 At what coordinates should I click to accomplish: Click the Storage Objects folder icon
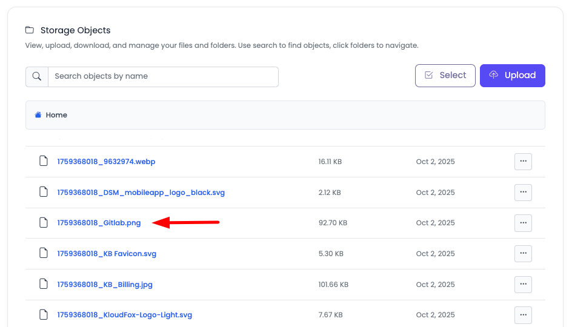30,30
